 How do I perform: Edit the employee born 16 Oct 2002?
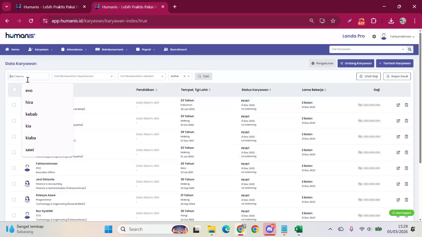398,121
